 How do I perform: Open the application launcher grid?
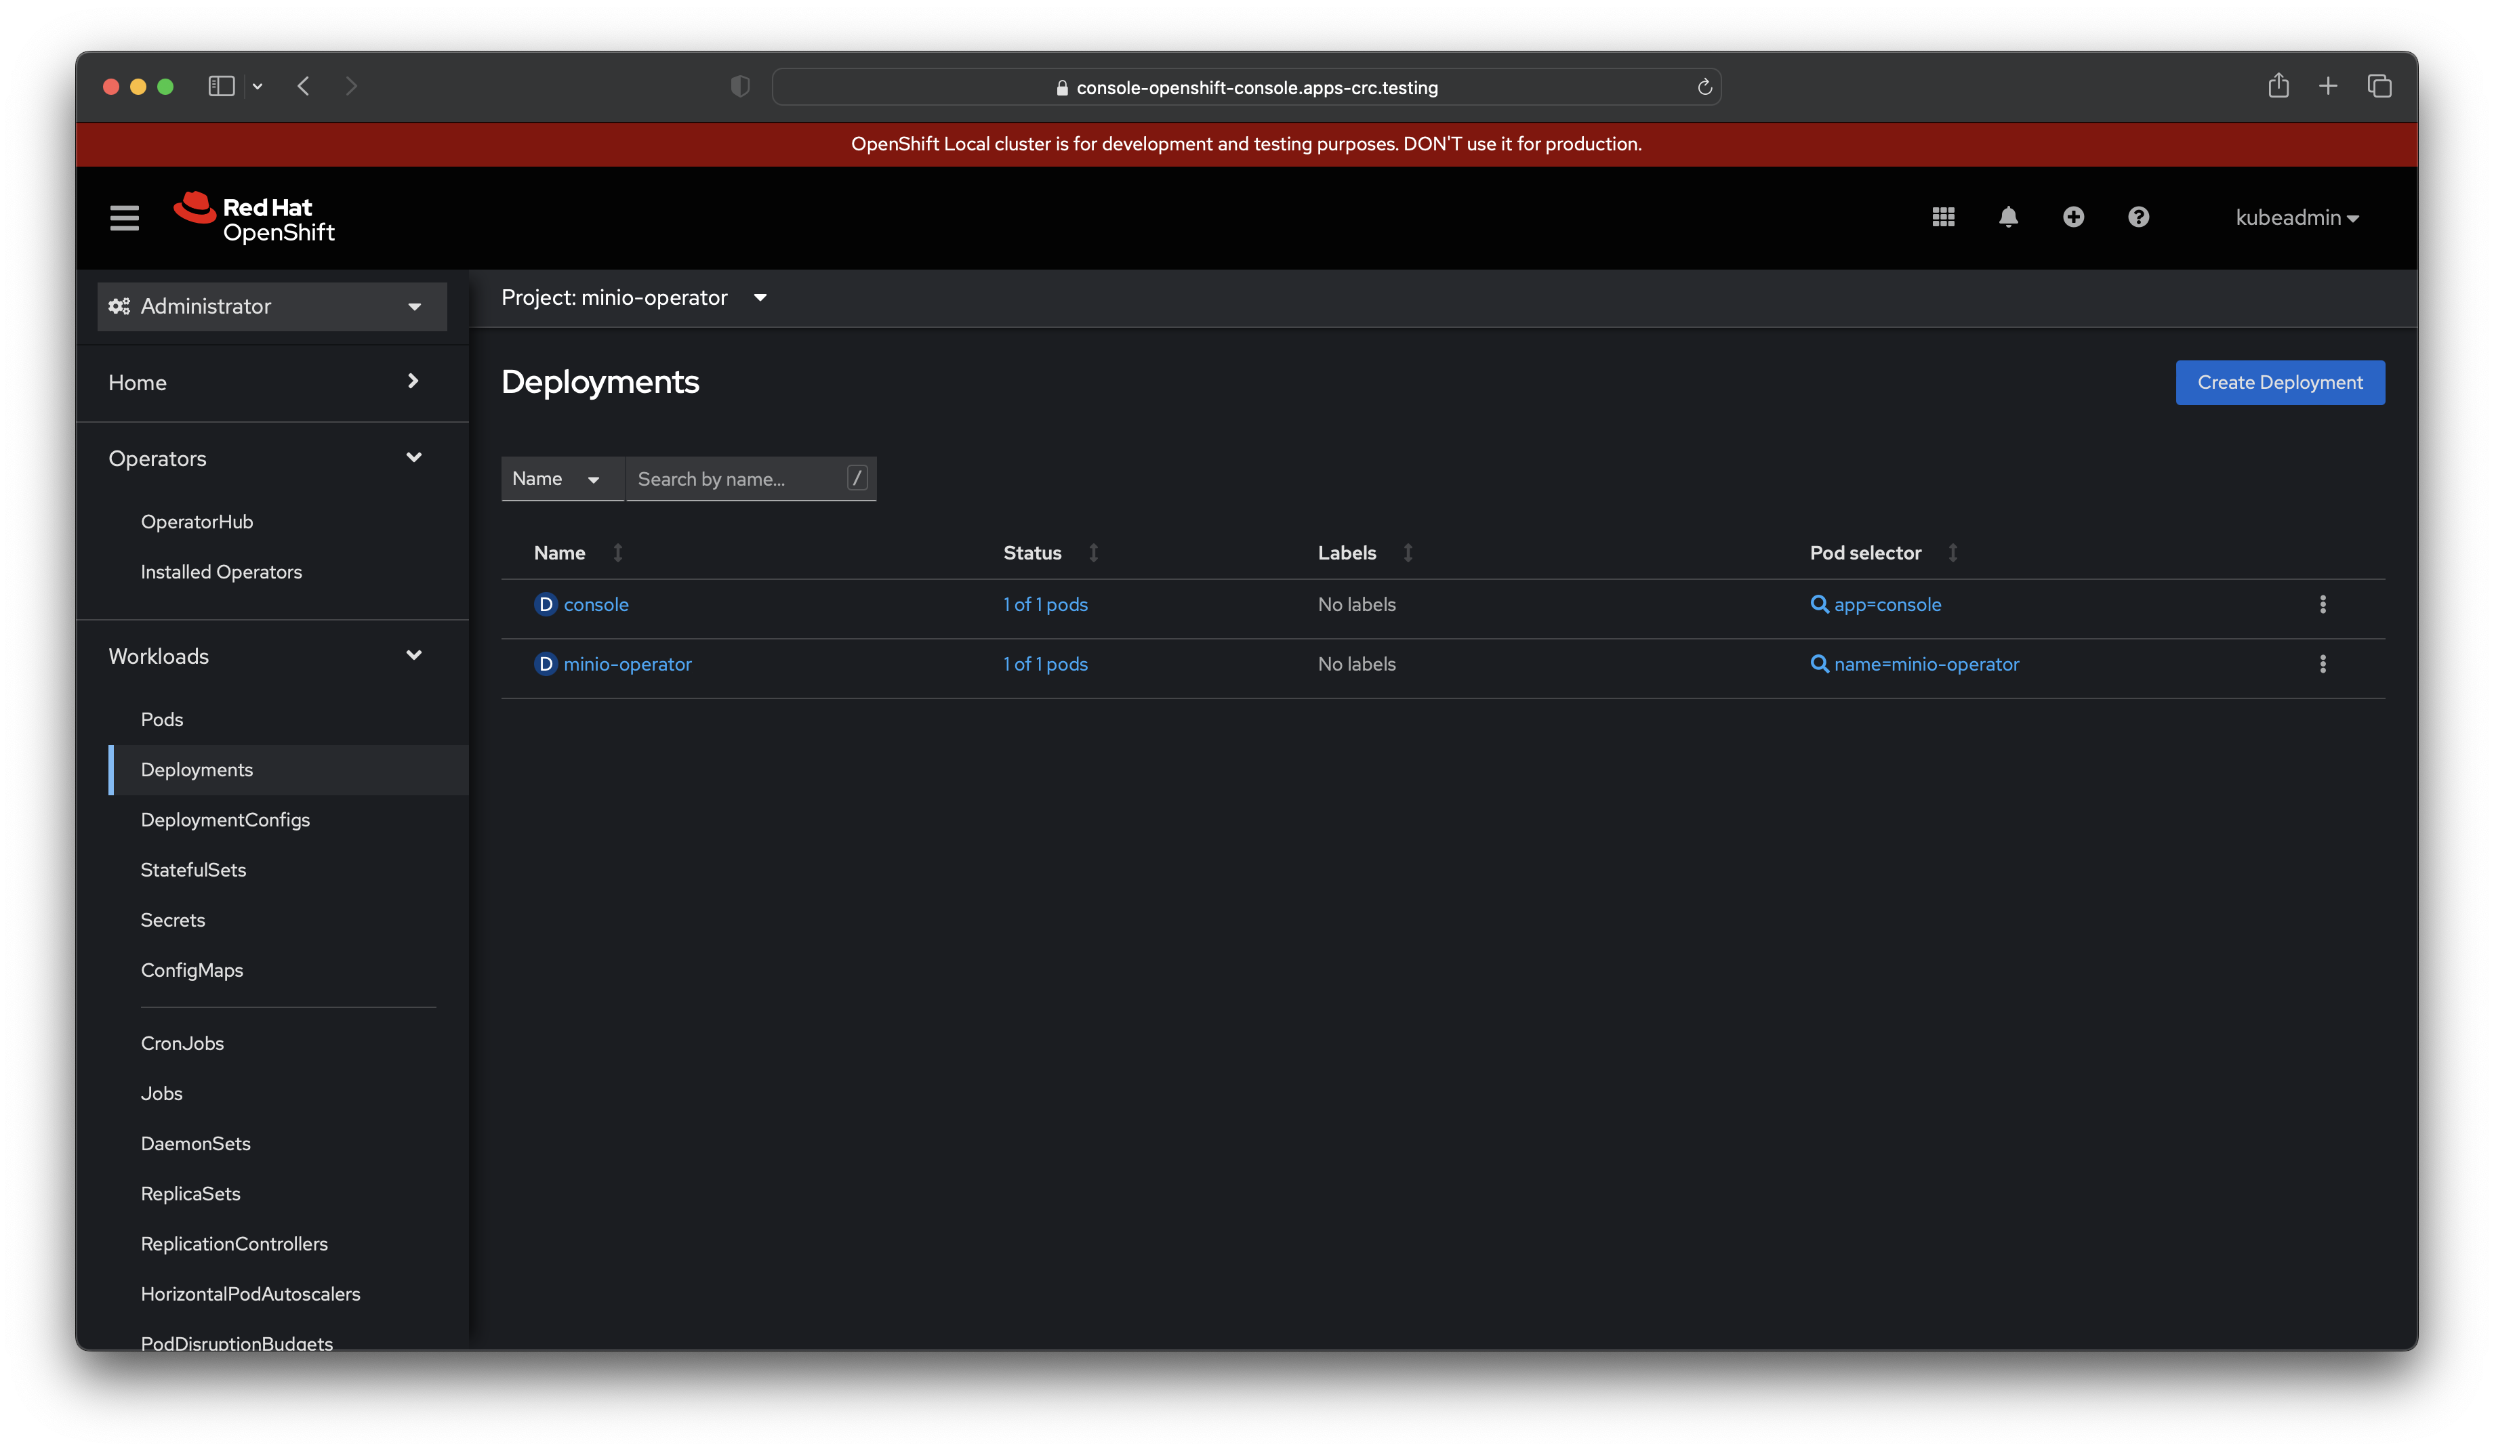(x=1943, y=217)
